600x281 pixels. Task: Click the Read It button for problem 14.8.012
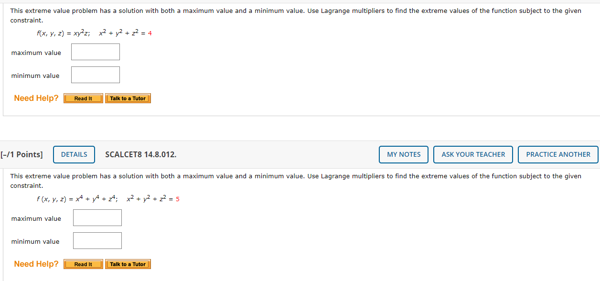(83, 264)
